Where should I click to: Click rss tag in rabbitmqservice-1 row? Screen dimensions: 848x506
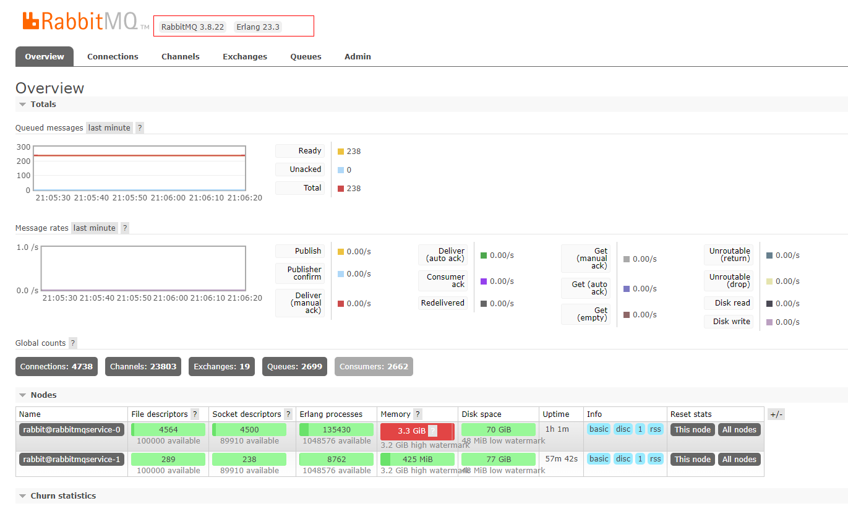click(656, 459)
